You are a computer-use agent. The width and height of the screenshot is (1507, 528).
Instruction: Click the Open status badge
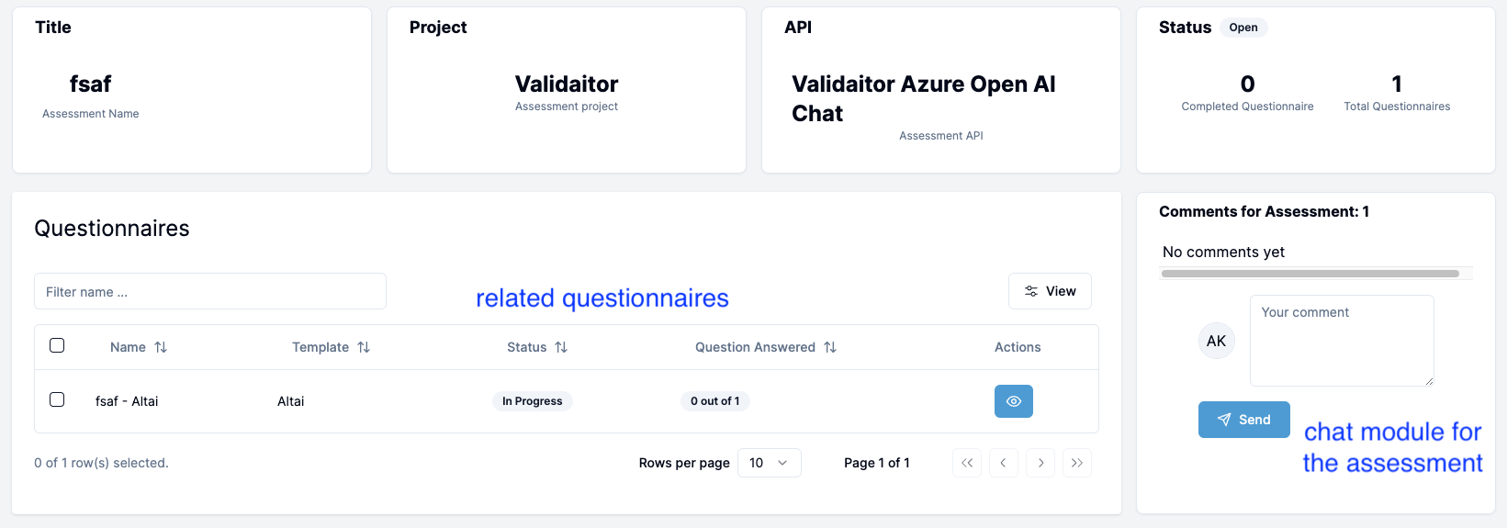(x=1243, y=28)
